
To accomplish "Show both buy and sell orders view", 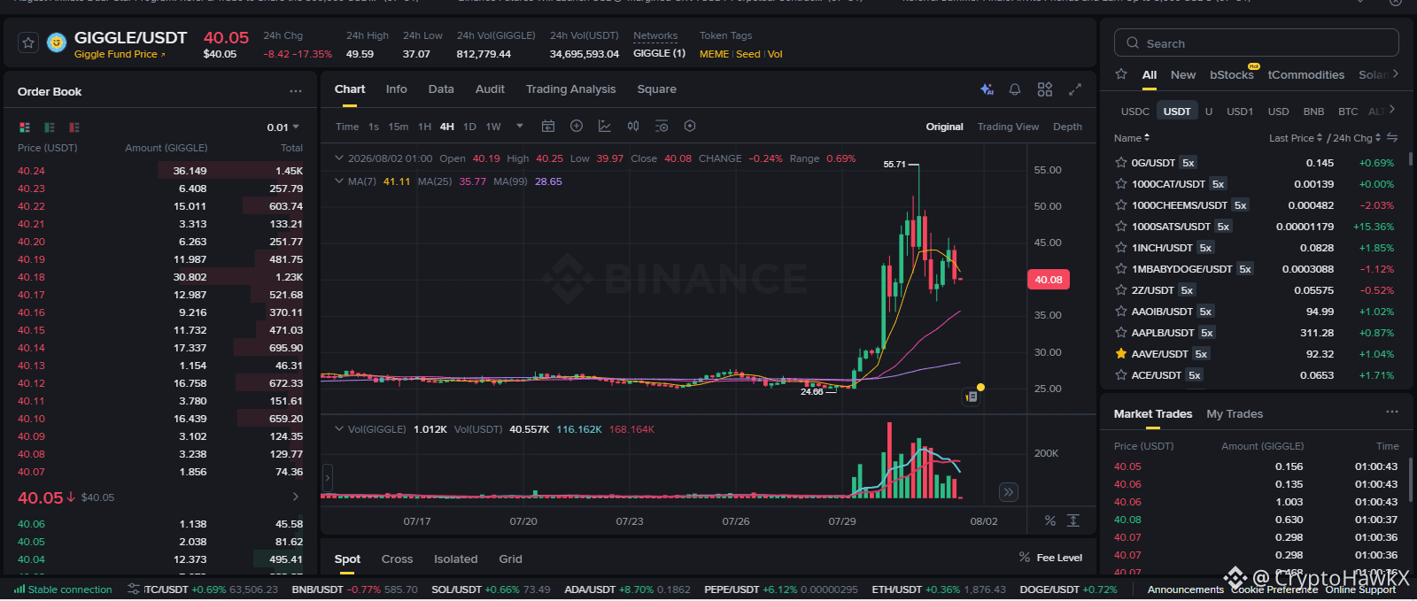I will pos(25,127).
